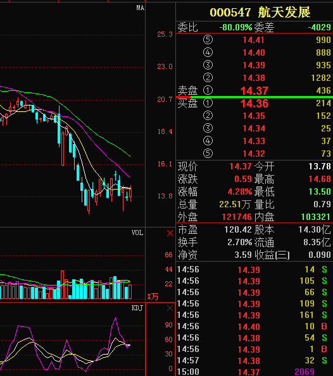
Task: Select the 14:56 trade with volume 1 B
Action: [254, 349]
